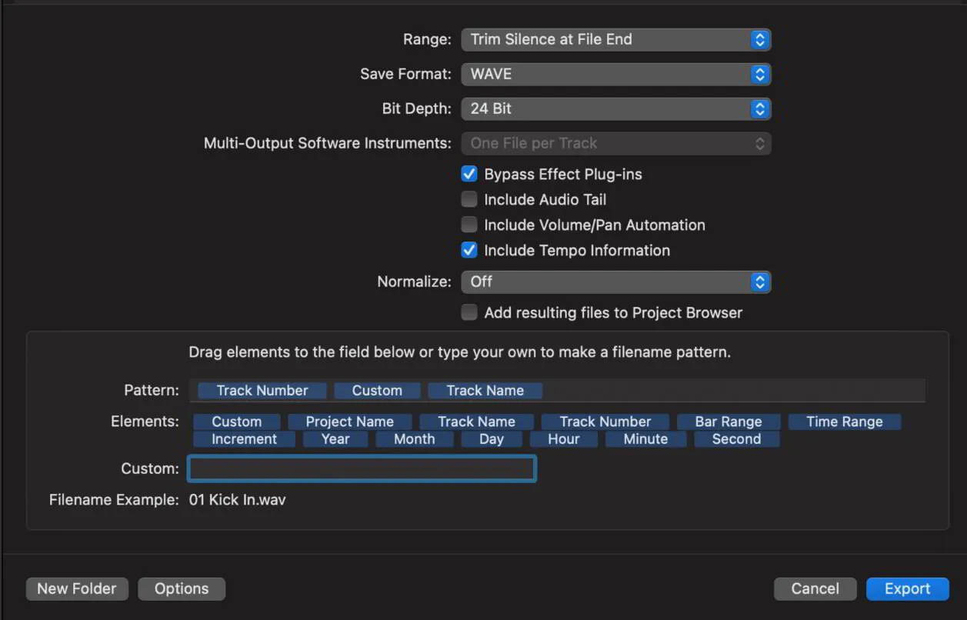Select the Project Name element chip
Viewport: 967px width, 620px height.
(349, 422)
